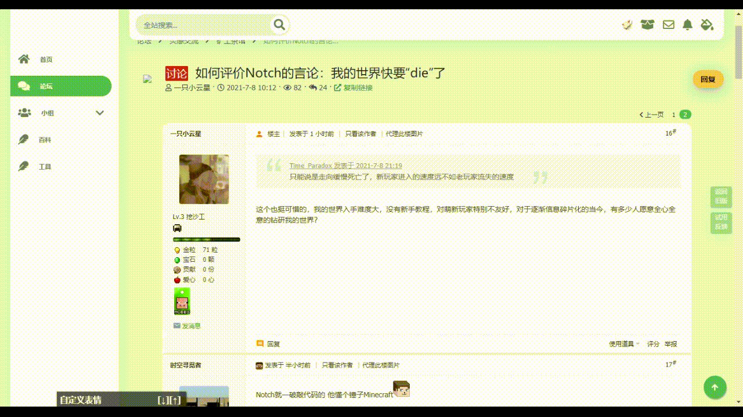The width and height of the screenshot is (743, 417).
Task: Click the 16# floor number
Action: point(671,133)
